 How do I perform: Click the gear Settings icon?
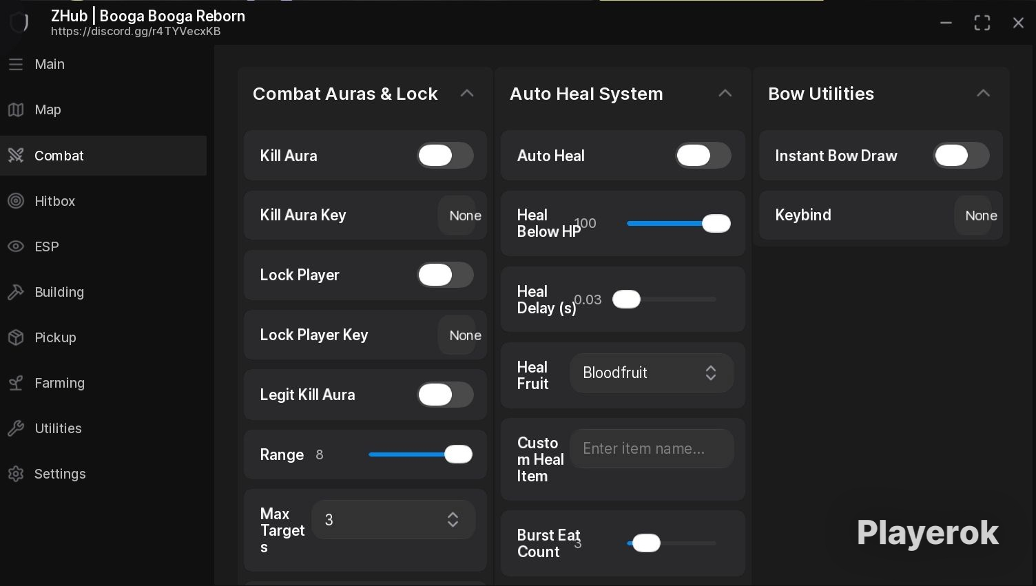(x=16, y=474)
